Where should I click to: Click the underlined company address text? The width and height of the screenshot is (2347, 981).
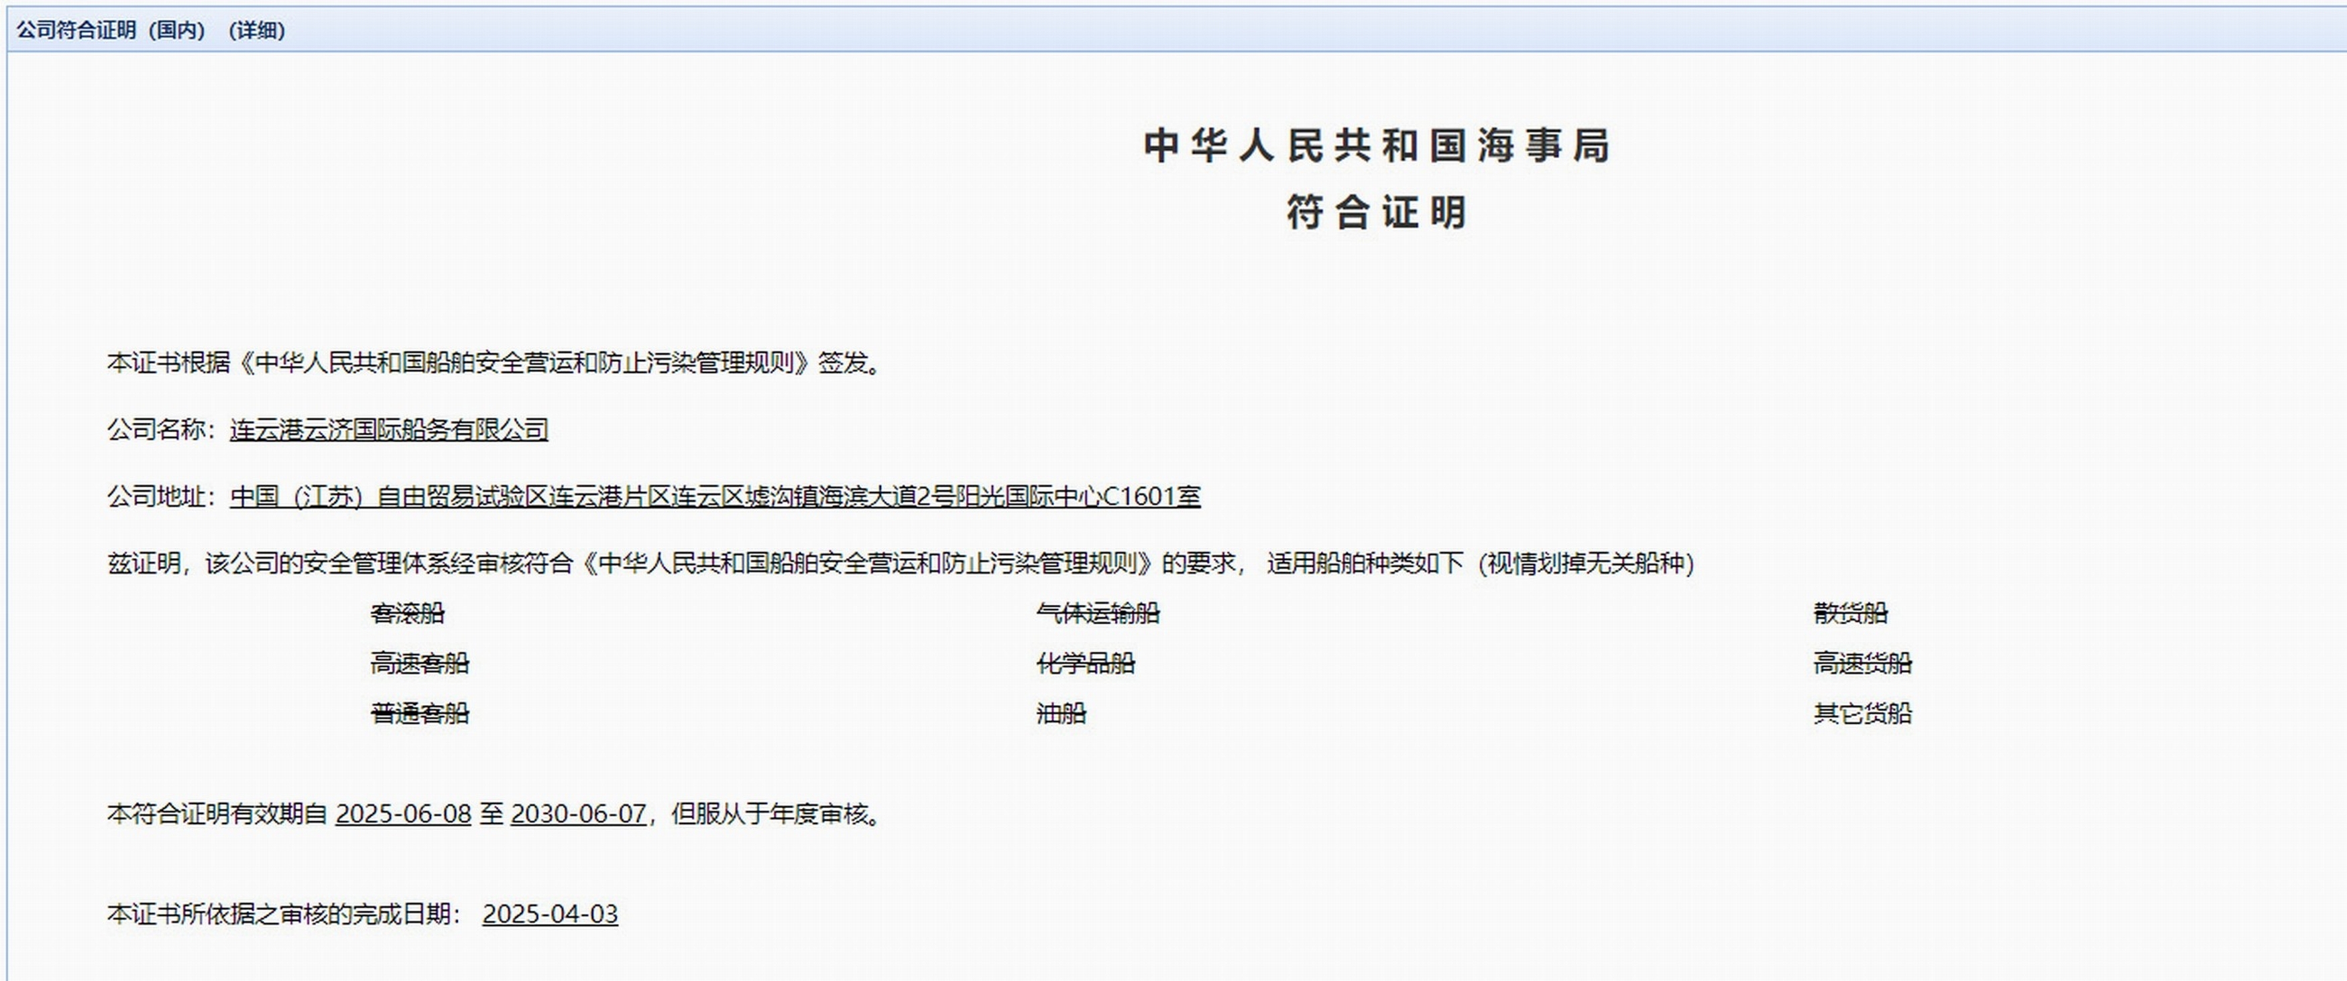tap(715, 496)
